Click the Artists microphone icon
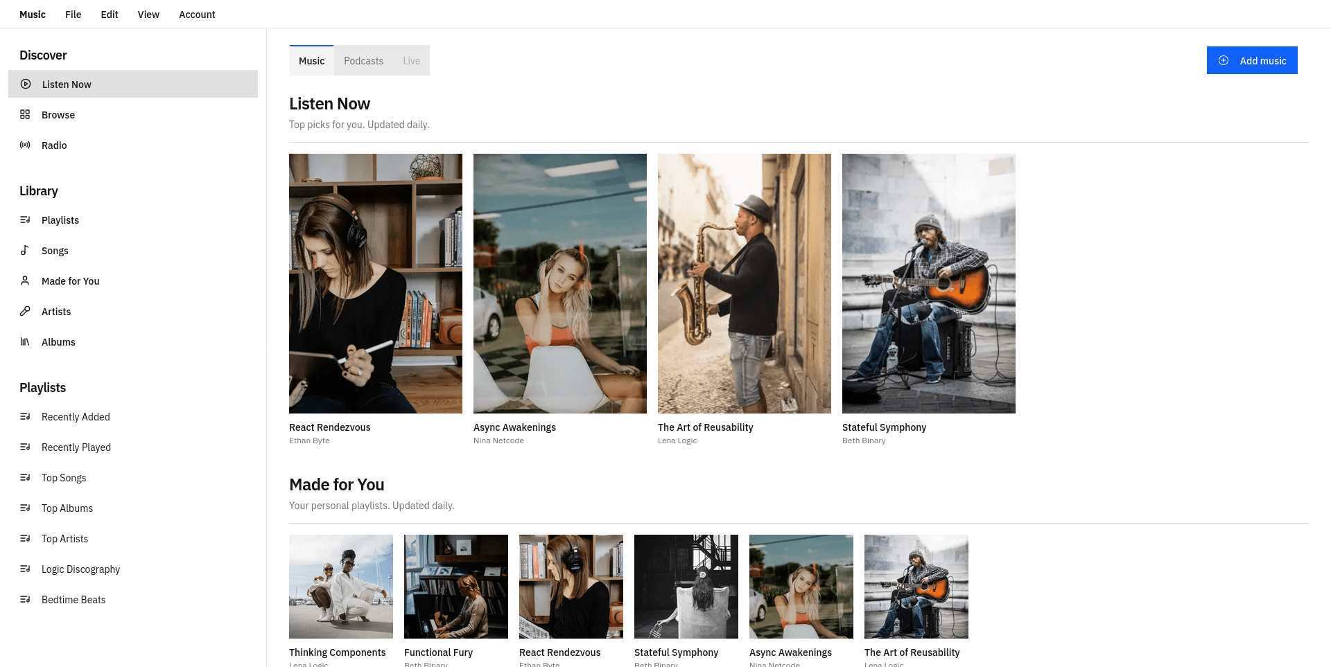The height and width of the screenshot is (667, 1331). coord(25,311)
